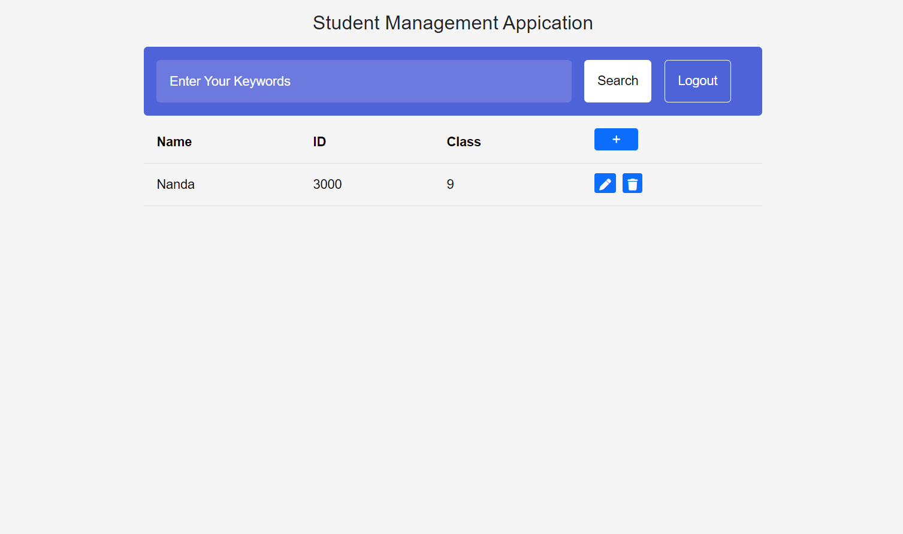Select the class value 9 cell

[x=450, y=185]
